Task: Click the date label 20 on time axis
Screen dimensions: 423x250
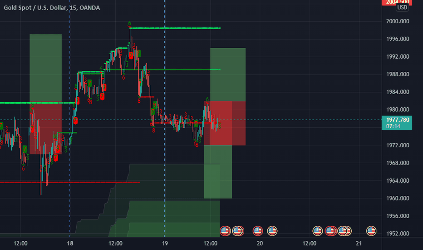Action: (x=260, y=244)
